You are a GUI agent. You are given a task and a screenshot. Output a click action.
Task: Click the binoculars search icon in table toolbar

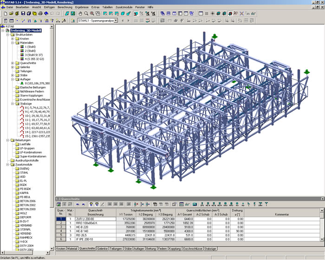pyautogui.click(x=188, y=204)
